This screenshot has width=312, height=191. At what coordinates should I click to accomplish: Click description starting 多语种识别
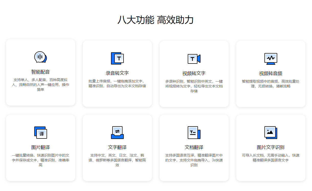(194, 86)
